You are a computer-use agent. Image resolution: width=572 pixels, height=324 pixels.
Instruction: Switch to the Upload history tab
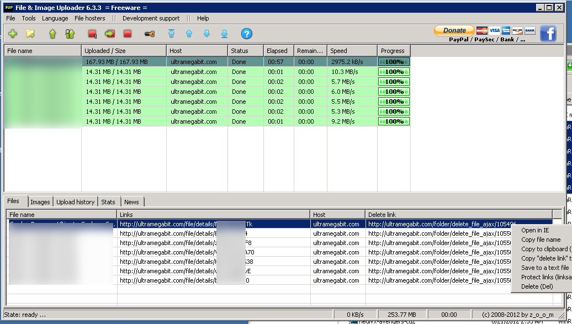click(76, 202)
